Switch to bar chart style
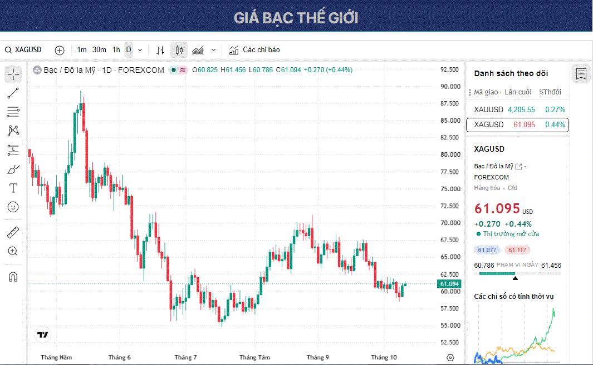Viewport: 593px width, 365px height. [160, 50]
